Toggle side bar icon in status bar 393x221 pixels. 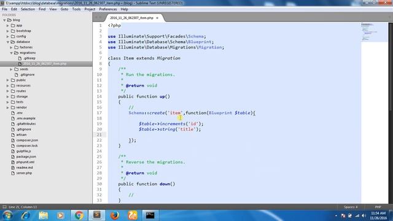click(4, 207)
